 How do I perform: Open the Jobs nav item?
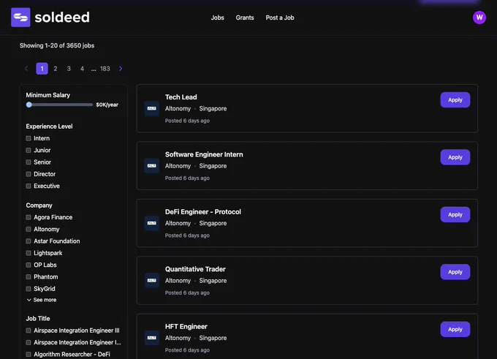218,18
